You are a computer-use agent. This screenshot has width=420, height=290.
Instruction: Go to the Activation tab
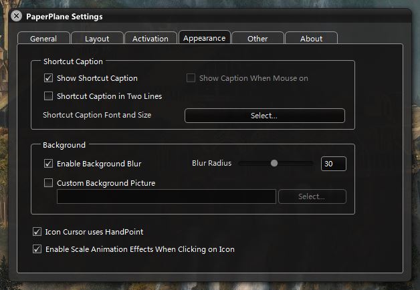click(150, 38)
